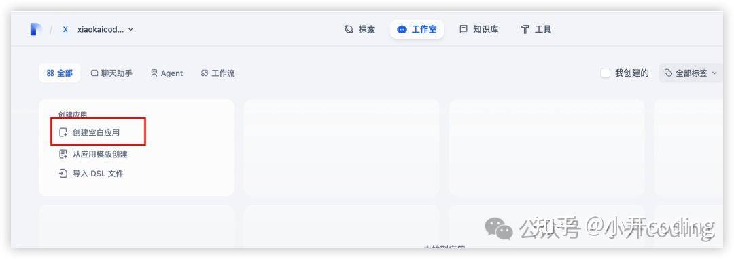Filter apps by 聊天助手

(x=111, y=73)
